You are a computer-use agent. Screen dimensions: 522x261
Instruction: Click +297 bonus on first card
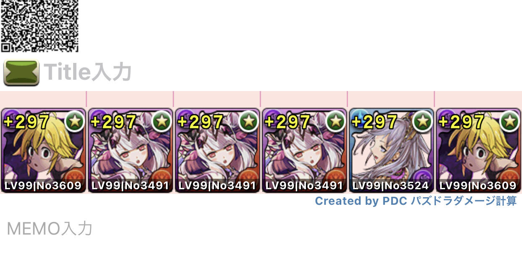point(27,122)
